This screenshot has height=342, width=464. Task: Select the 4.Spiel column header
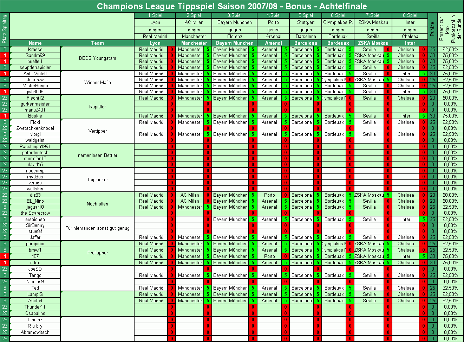273,15
